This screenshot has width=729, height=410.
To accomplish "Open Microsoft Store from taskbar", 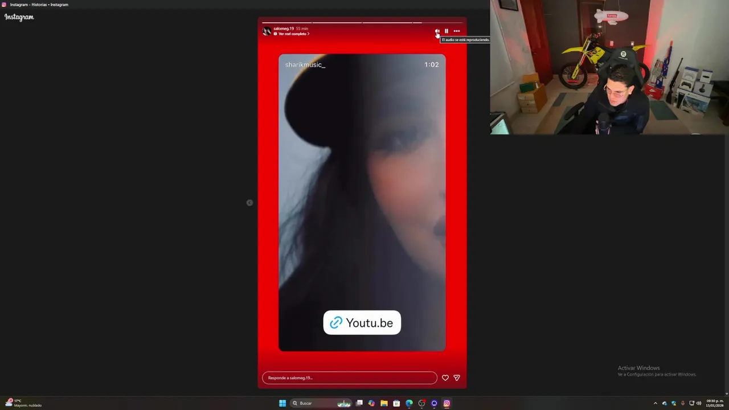I will pyautogui.click(x=396, y=403).
